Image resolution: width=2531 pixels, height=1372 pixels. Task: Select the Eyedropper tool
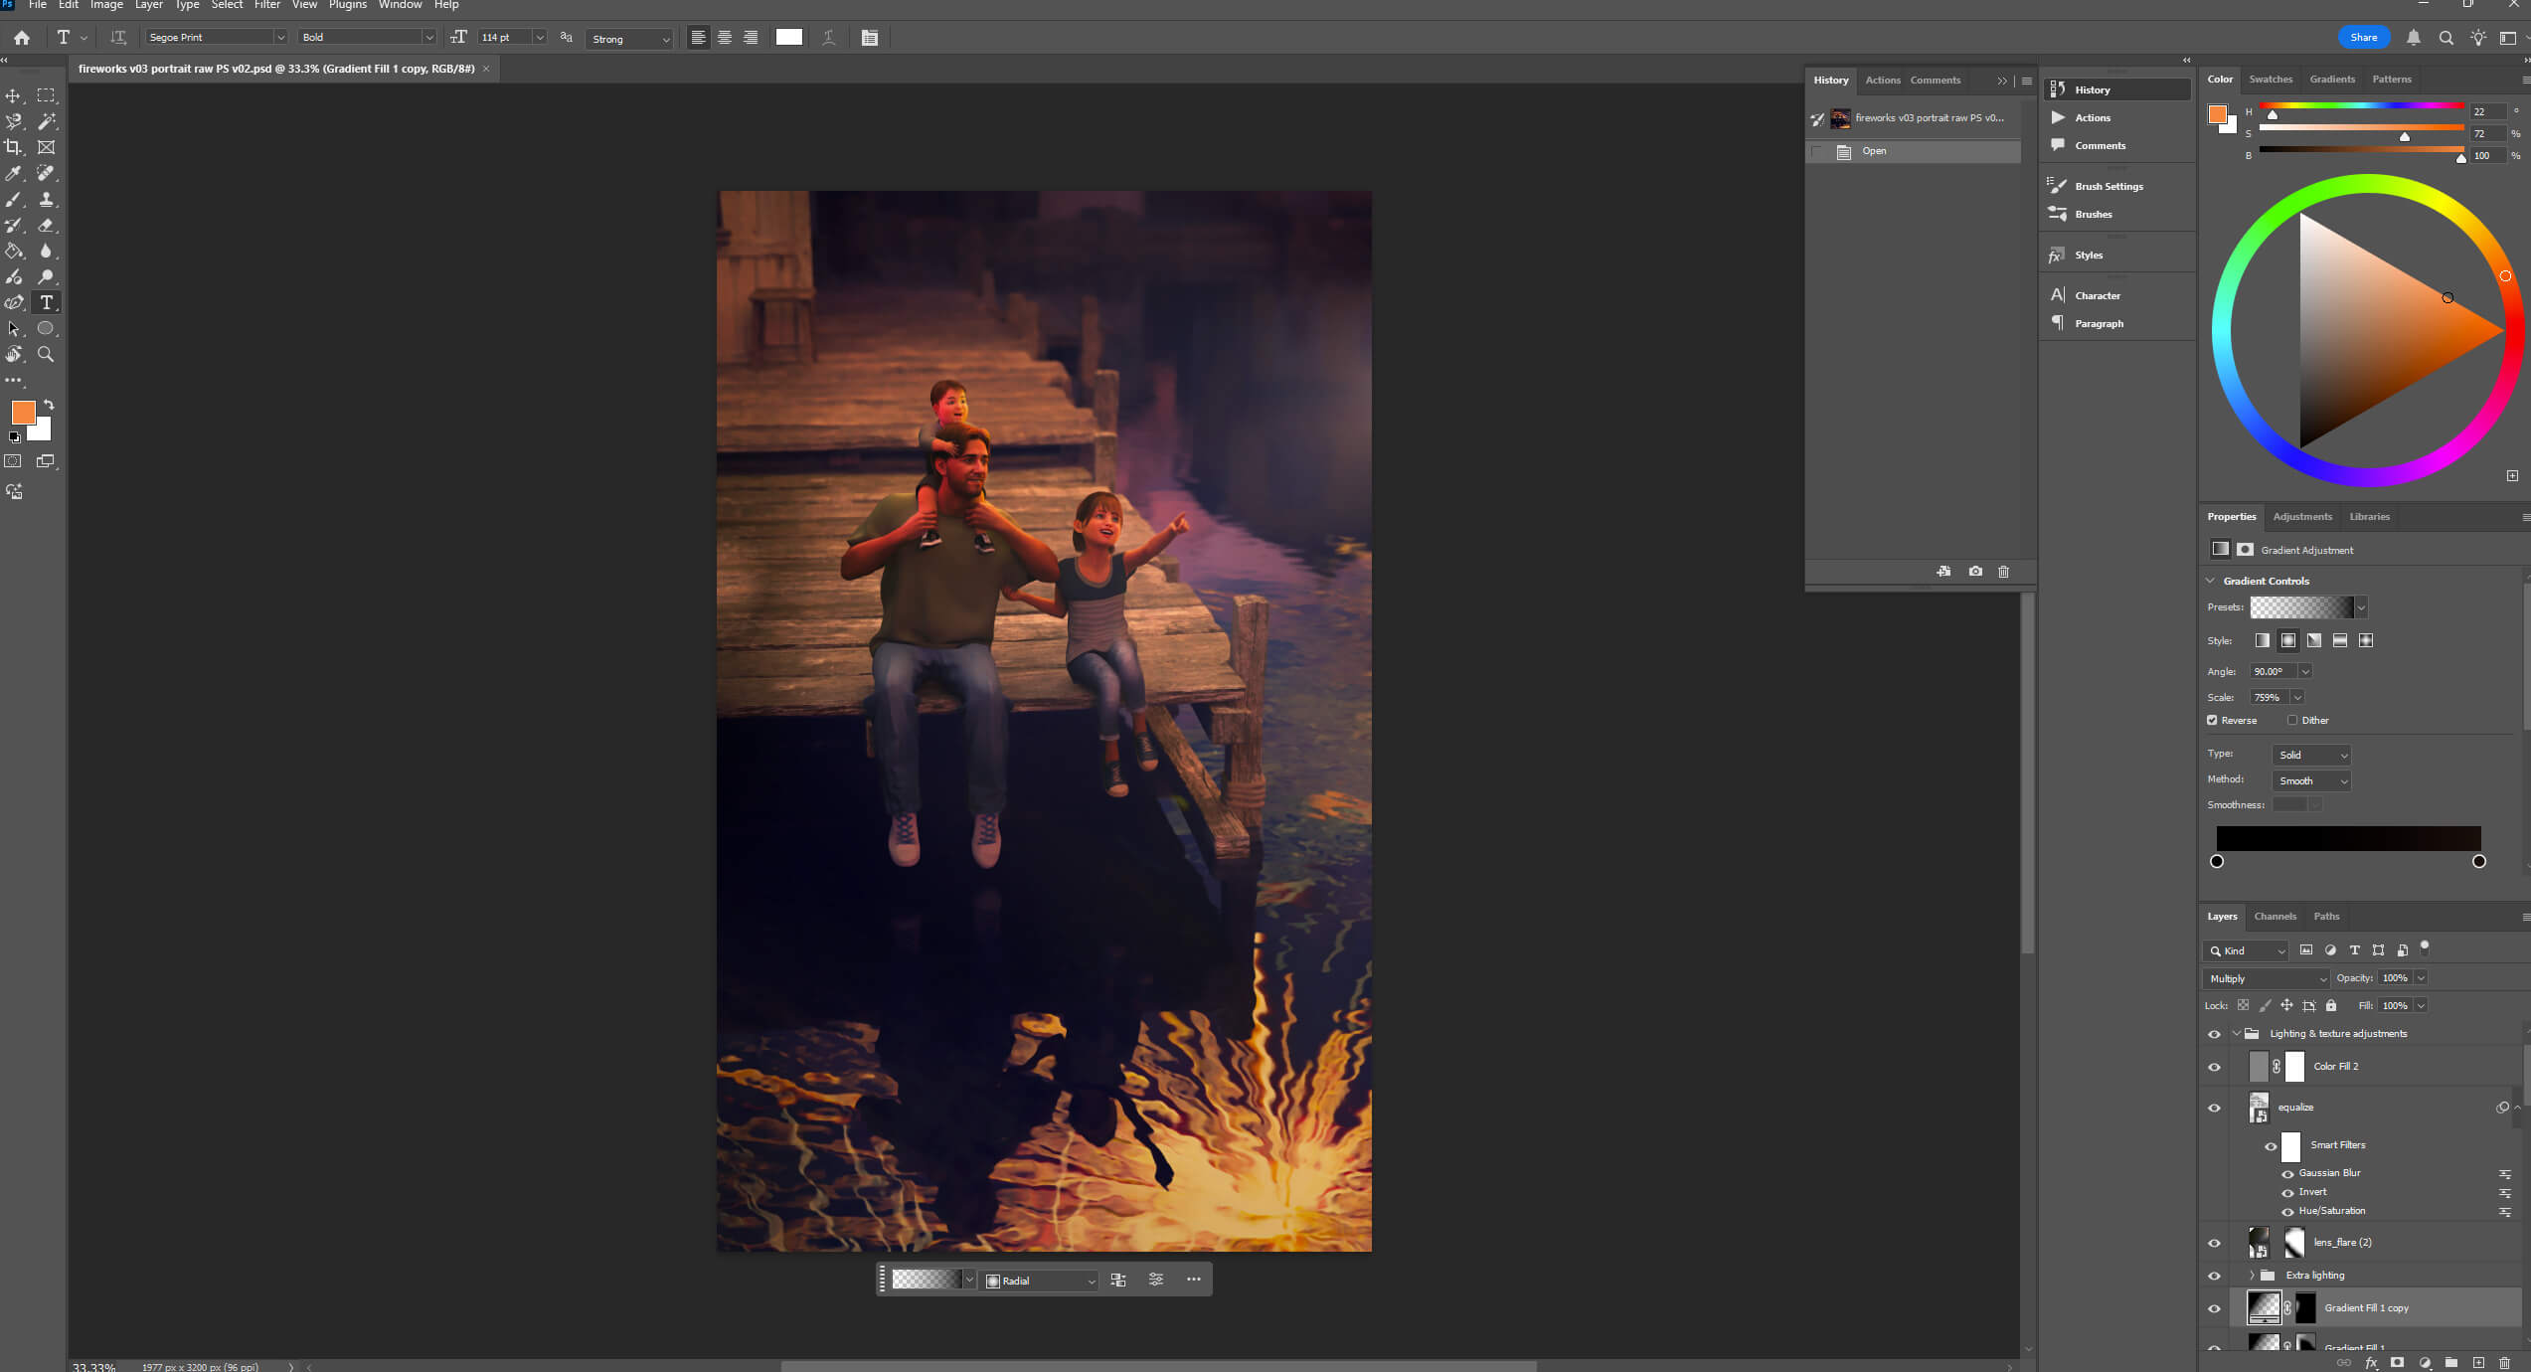tap(14, 173)
